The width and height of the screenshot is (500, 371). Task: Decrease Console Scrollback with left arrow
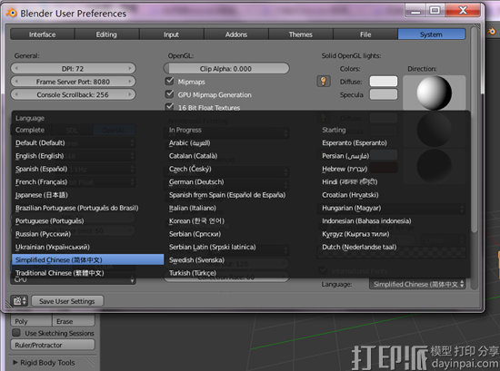tap(16, 94)
